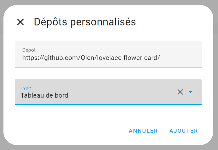Click the Dépôt field label
218x150 pixels.
coord(29,50)
